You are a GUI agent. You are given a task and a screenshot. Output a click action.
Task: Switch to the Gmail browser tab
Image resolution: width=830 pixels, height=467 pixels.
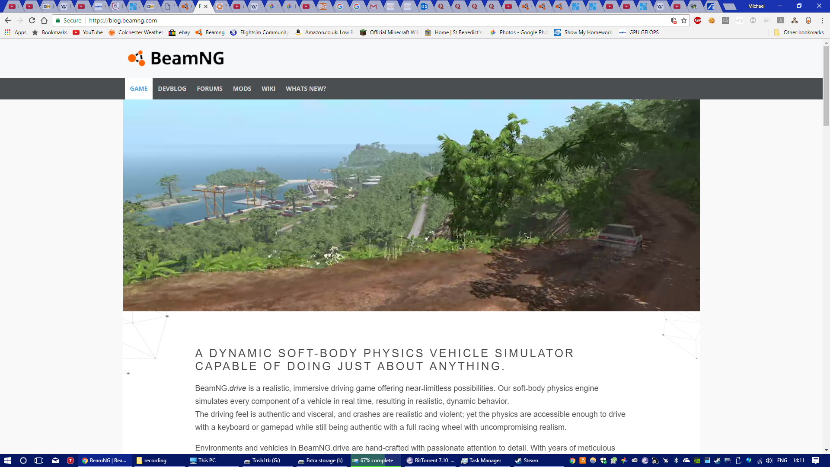(373, 6)
